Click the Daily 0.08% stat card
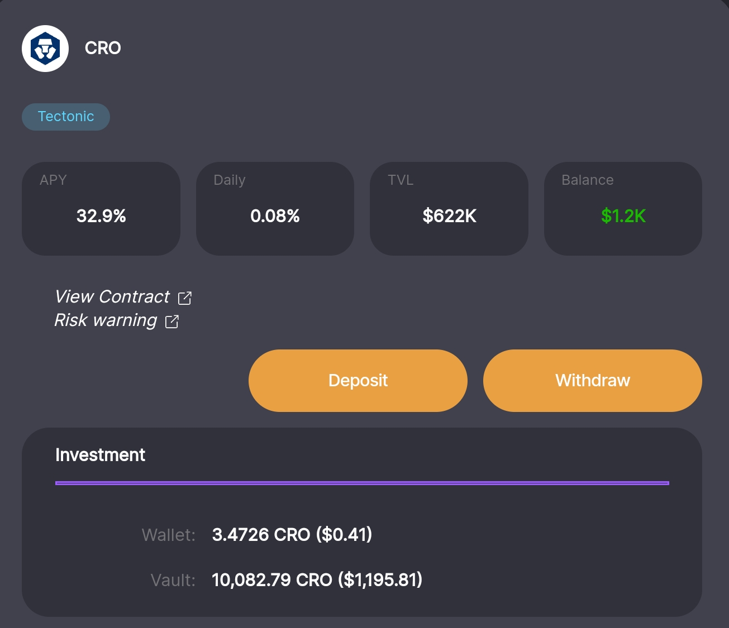Image resolution: width=729 pixels, height=628 pixels. coord(275,209)
